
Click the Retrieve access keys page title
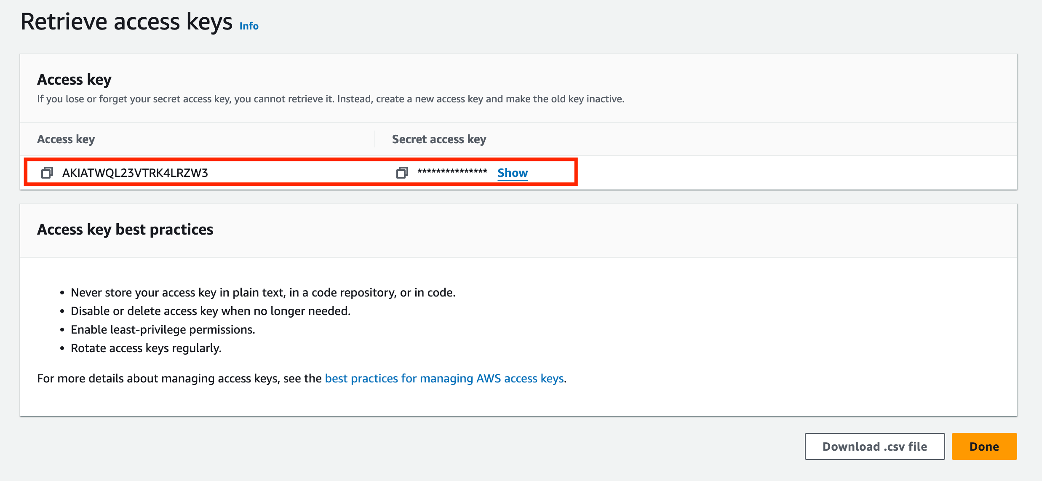point(126,22)
